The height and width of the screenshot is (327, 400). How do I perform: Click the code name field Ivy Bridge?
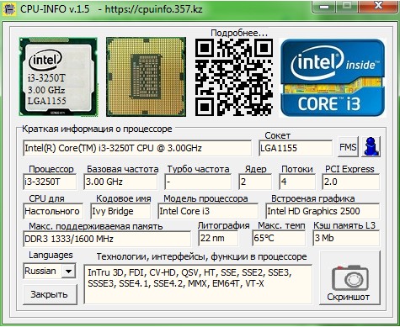pos(120,211)
